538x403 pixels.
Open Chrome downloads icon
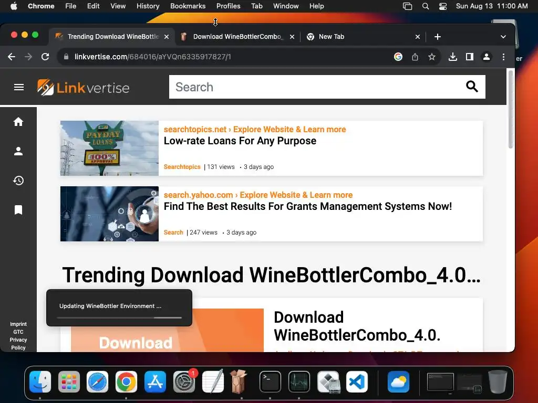point(452,57)
